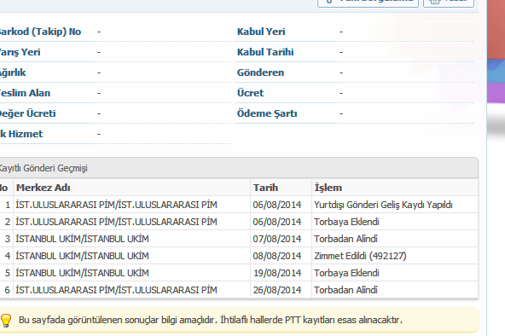Click the Yeni Sorgulama button
Screen dimensions: 505x336
(x=368, y=3)
